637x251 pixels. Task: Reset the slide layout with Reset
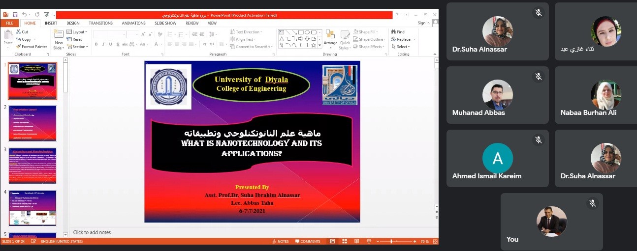[x=74, y=39]
